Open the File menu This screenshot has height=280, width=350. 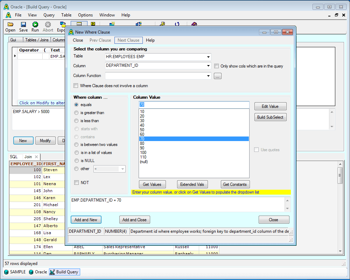[18, 15]
